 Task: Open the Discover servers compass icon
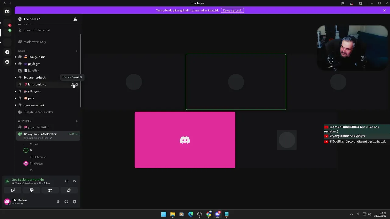[7, 62]
